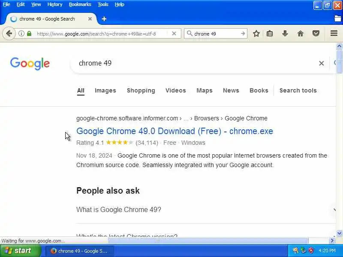Click the vertical scrollbar up arrow
The width and height of the screenshot is (343, 257).
point(339,46)
